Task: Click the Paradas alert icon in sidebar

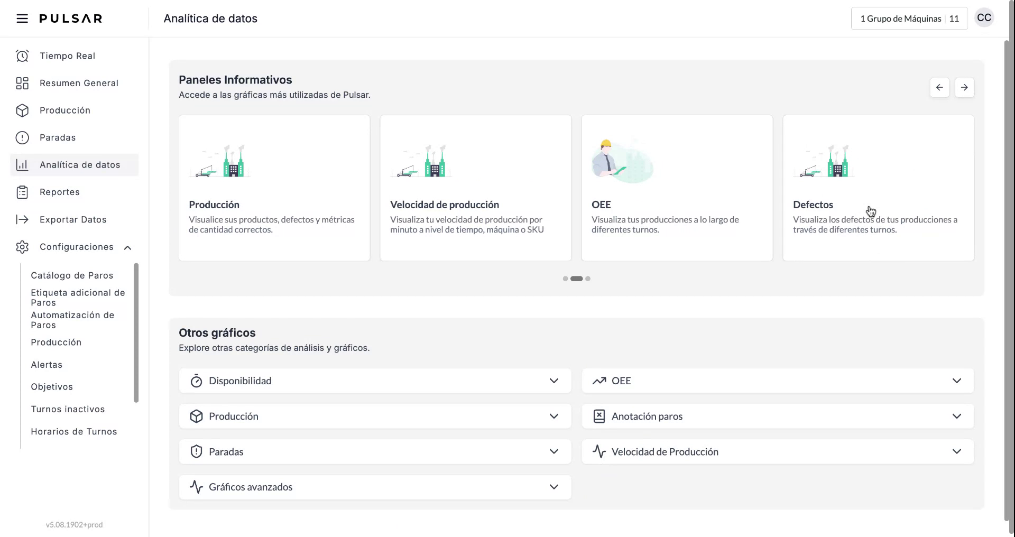Action: (22, 138)
